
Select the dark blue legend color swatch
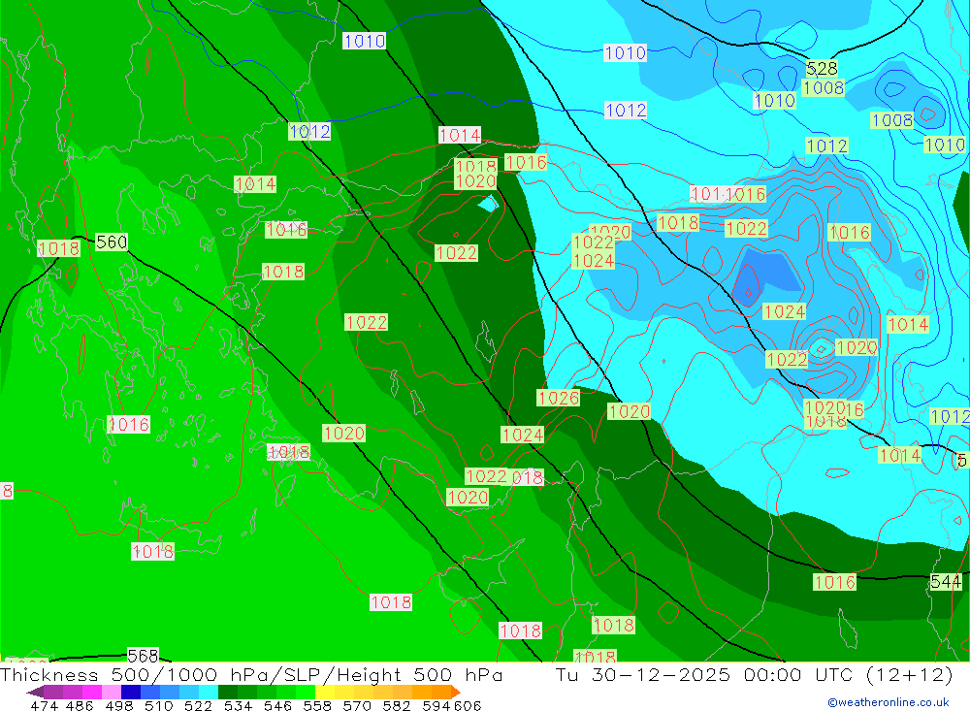[131, 692]
